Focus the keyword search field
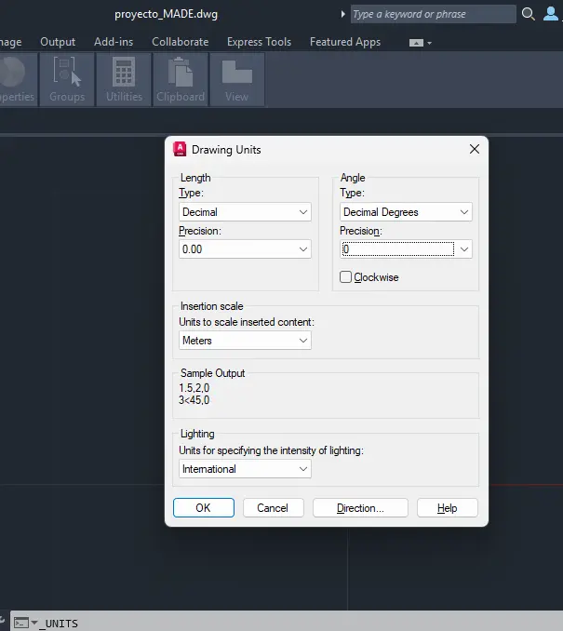 pyautogui.click(x=433, y=14)
